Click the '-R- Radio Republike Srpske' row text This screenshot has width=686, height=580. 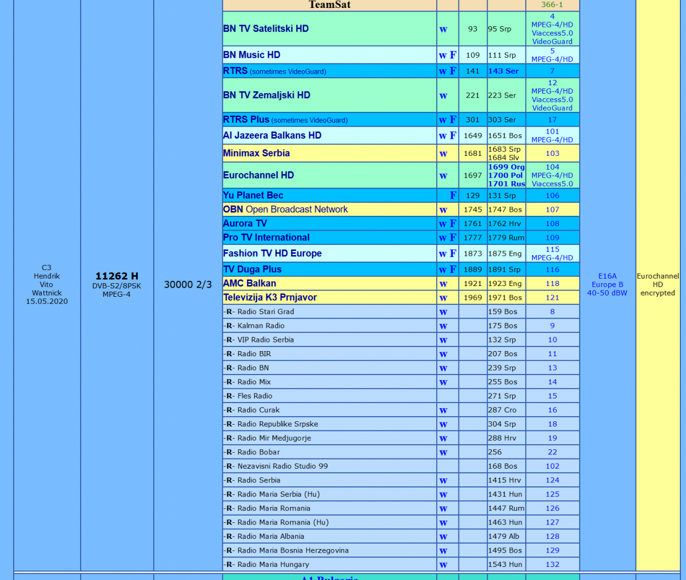pos(270,424)
